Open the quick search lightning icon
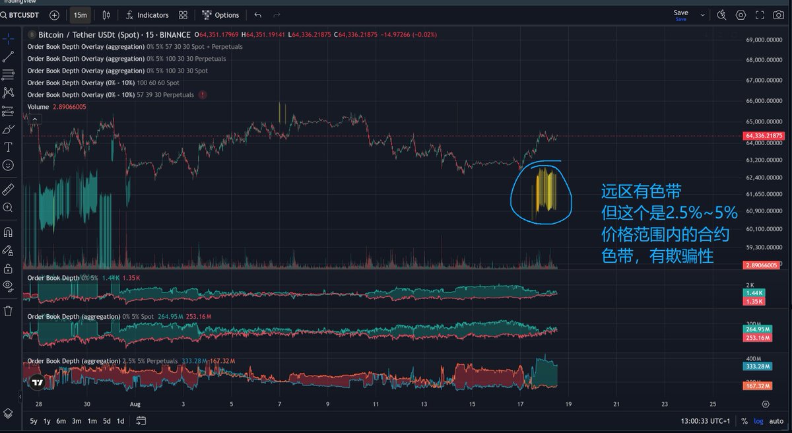This screenshot has width=792, height=433. 721,15
